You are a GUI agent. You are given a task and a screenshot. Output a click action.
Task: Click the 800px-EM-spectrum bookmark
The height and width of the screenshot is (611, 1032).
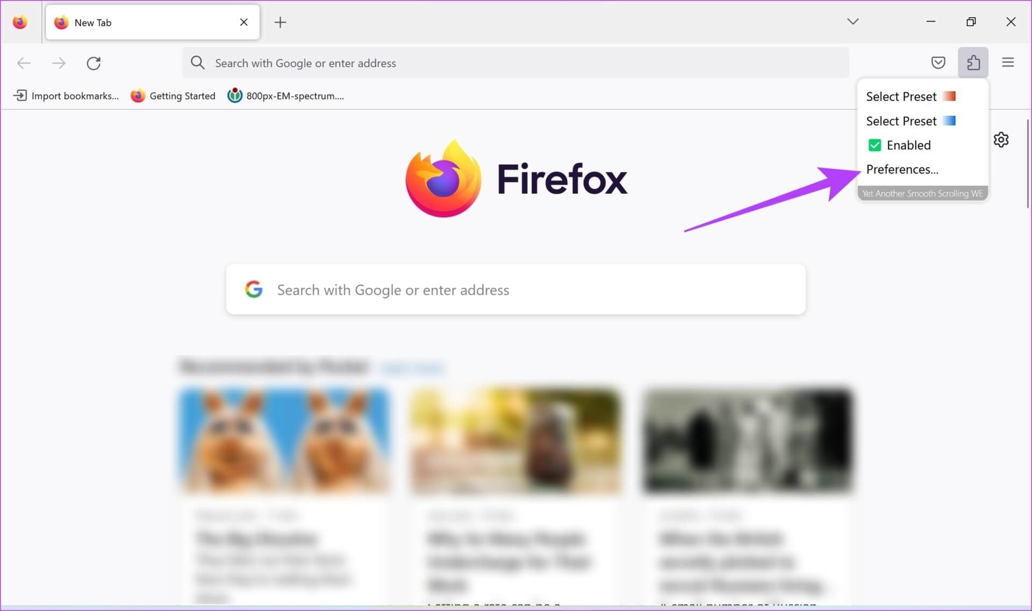(x=286, y=95)
